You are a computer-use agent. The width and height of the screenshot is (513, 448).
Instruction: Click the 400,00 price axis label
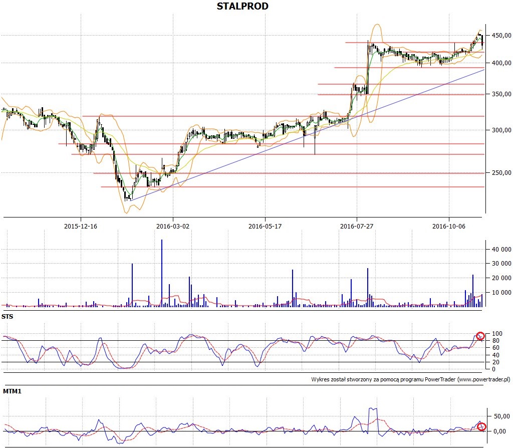pyautogui.click(x=501, y=63)
